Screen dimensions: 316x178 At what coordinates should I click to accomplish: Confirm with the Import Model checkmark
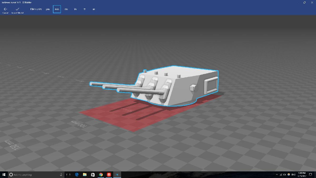click(x=17, y=9)
